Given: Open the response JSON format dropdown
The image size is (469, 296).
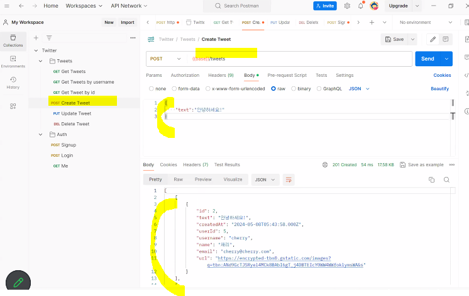Looking at the screenshot, I should coord(265,179).
